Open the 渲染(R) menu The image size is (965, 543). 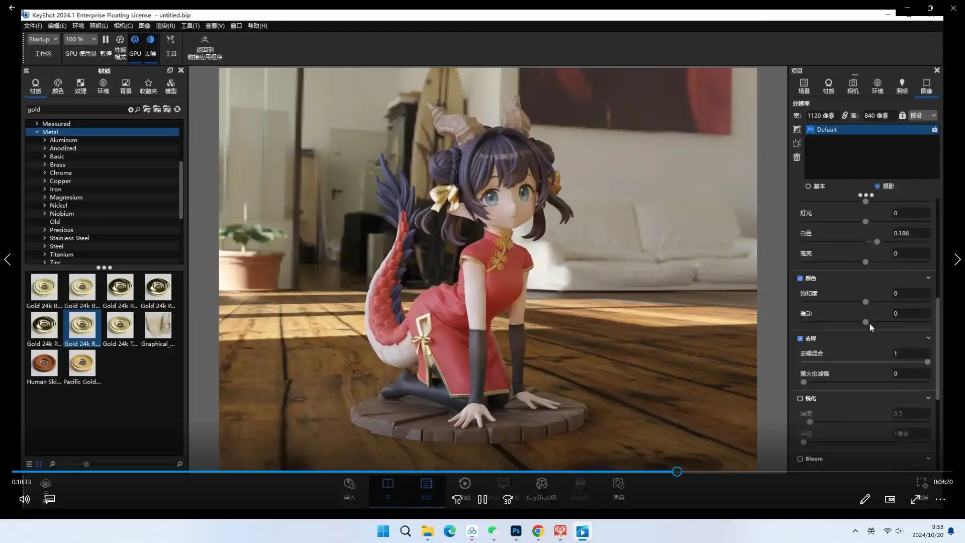point(165,26)
